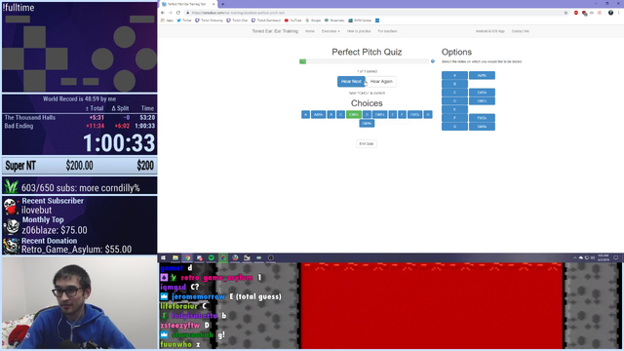This screenshot has height=351, width=624.
Task: Reload the page
Action: coord(178,13)
